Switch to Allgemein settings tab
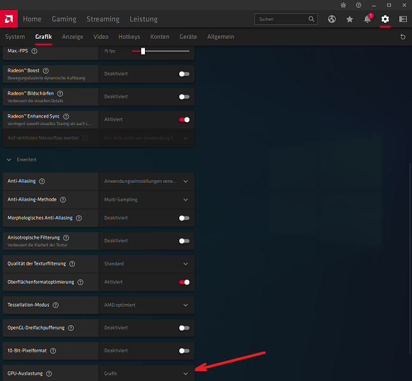Image resolution: width=412 pixels, height=381 pixels. coord(221,37)
